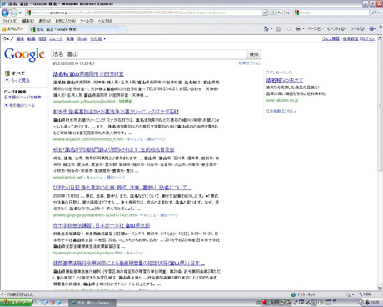Open the 画像 link in Google top bar
This screenshot has height=307, width=383.
point(20,38)
